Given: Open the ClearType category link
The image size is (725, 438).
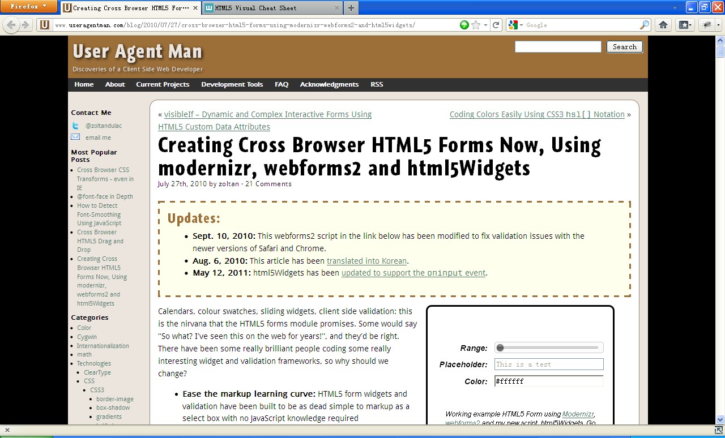Looking at the screenshot, I should click(97, 372).
